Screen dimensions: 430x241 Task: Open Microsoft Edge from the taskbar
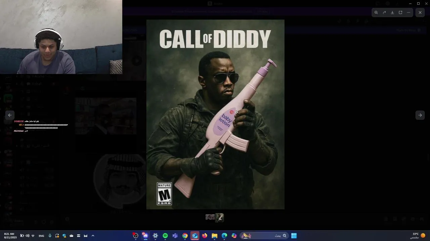pyautogui.click(x=224, y=236)
